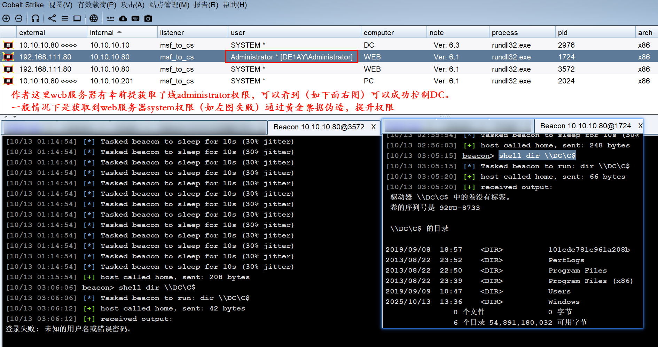Sort sessions by user column
Image resolution: width=658 pixels, height=347 pixels.
click(x=294, y=33)
